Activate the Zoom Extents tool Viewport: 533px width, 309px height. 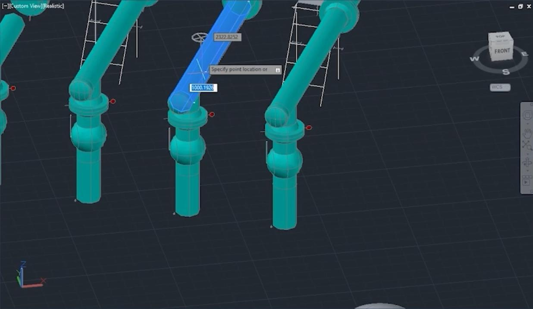pyautogui.click(x=527, y=146)
